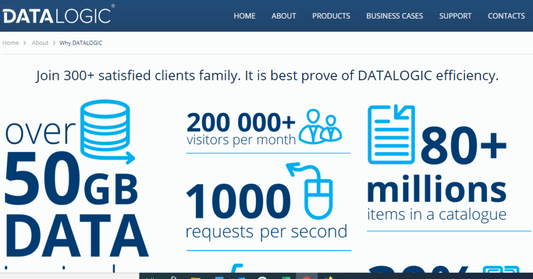The height and width of the screenshot is (279, 533).
Task: Click the document catalogue icon
Action: pos(391,135)
